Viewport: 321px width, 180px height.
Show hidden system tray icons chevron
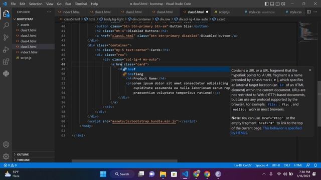click(264, 174)
